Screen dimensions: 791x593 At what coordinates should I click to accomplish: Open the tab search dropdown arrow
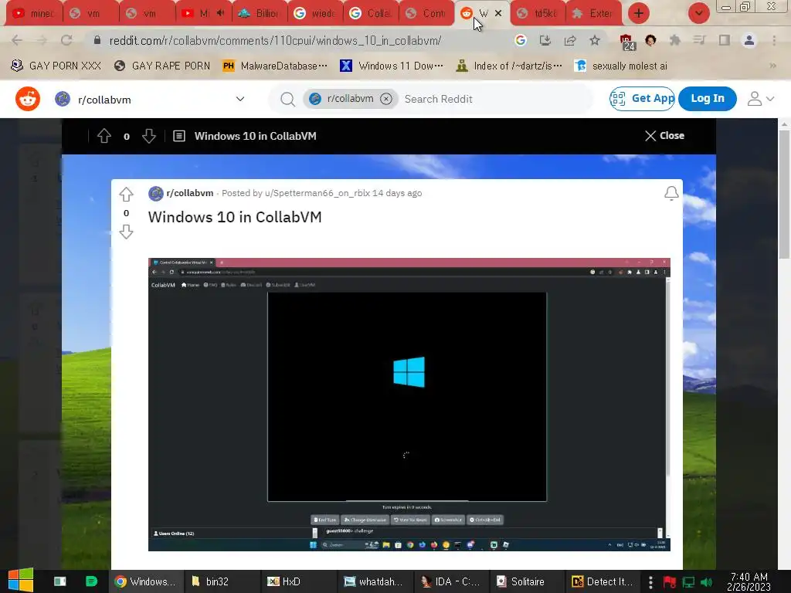point(698,13)
